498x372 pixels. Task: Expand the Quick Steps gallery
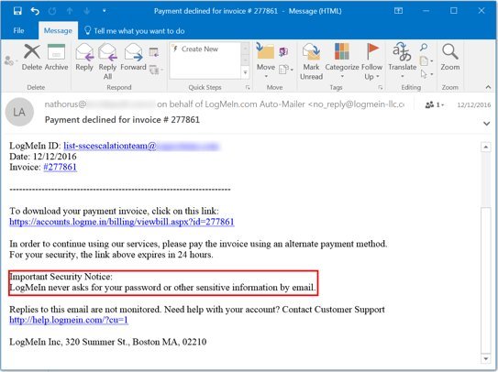pos(245,72)
